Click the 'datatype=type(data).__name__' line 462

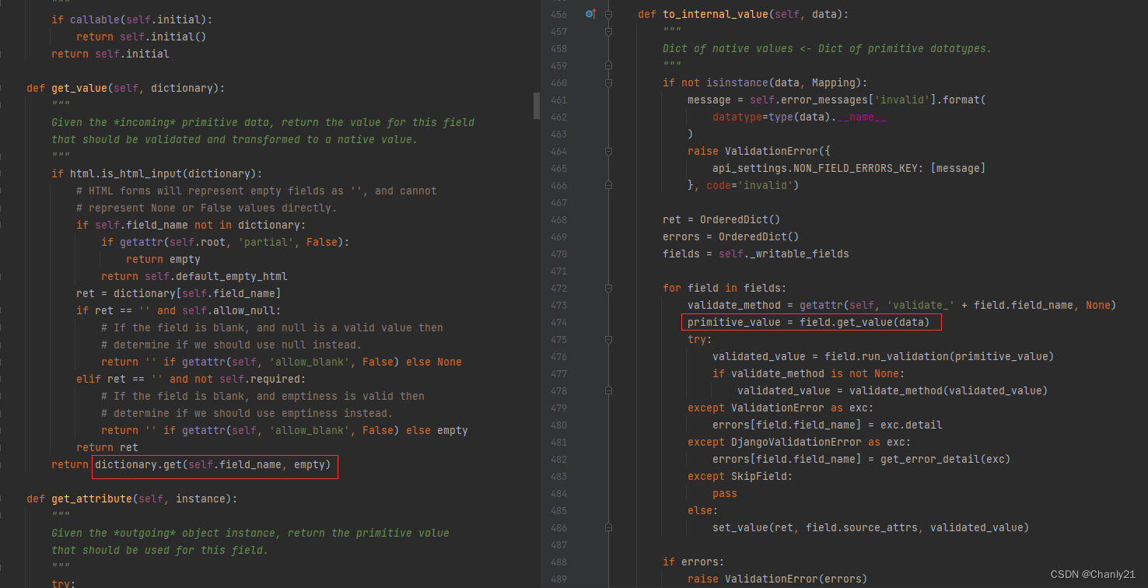(799, 117)
